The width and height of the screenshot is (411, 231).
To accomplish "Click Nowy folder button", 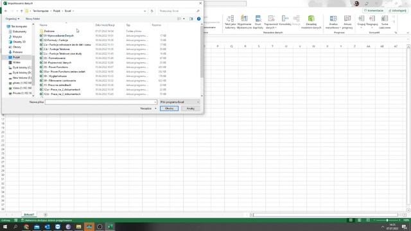I will click(x=33, y=19).
